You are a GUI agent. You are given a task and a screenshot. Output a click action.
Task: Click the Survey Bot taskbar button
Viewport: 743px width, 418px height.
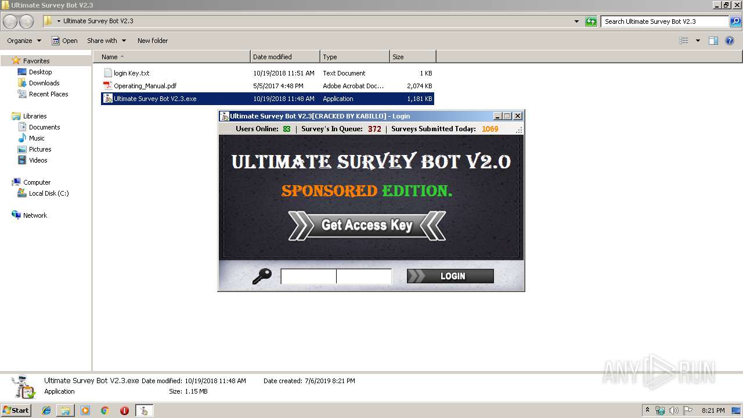point(144,410)
